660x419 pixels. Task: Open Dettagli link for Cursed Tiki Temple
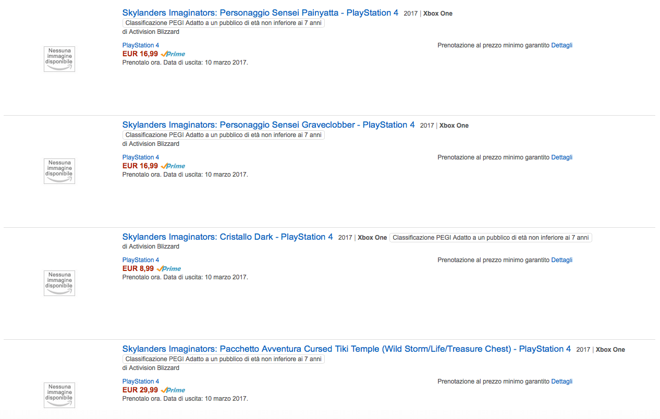(562, 381)
